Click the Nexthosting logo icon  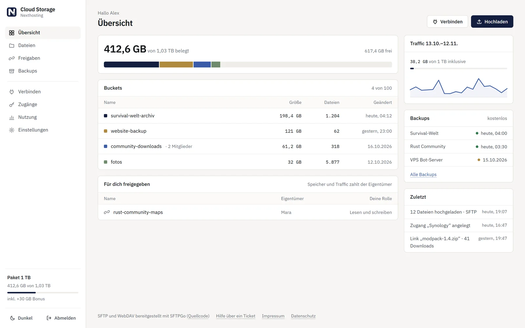(x=11, y=12)
